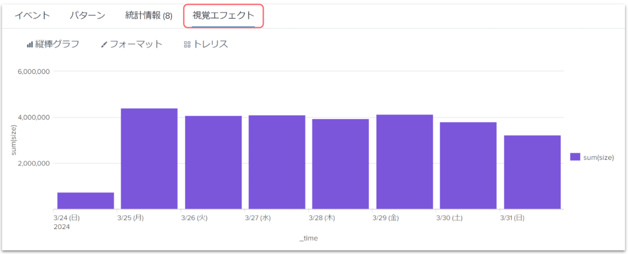
Task: Click the grid icon beside トレリス
Action: tap(187, 45)
